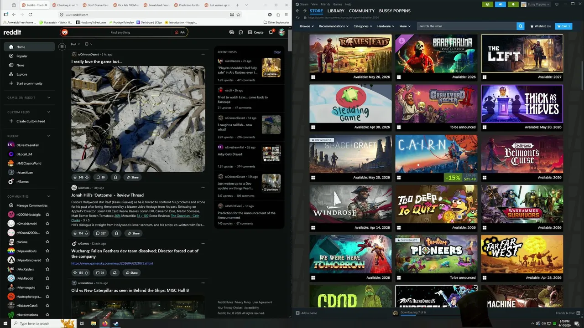Open Steam notifications bell
584x328 pixels.
coord(513,4)
